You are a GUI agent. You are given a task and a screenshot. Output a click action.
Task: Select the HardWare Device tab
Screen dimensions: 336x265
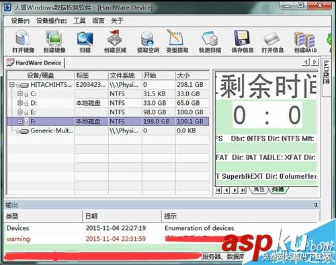click(35, 63)
